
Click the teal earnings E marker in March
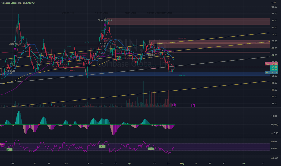click(52, 105)
